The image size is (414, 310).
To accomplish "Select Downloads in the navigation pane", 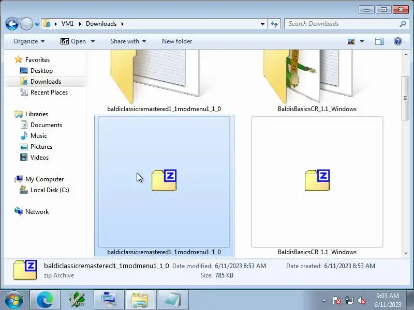I will 46,82.
